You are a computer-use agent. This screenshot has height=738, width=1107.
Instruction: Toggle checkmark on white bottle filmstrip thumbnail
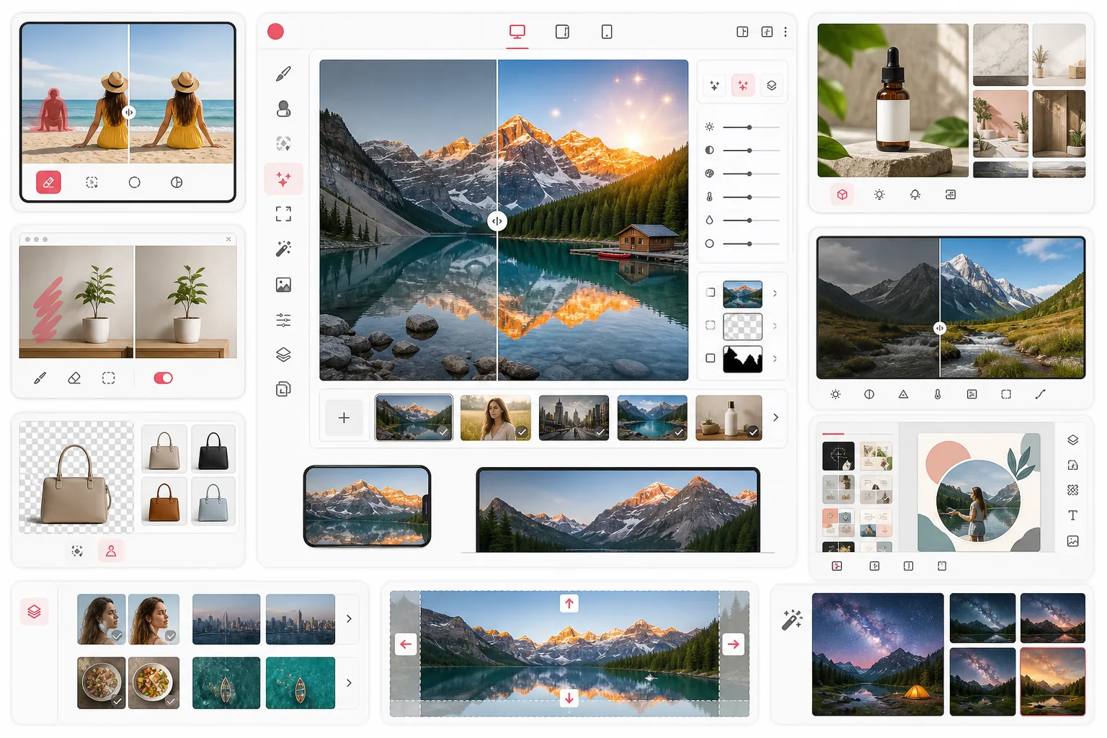click(x=753, y=432)
